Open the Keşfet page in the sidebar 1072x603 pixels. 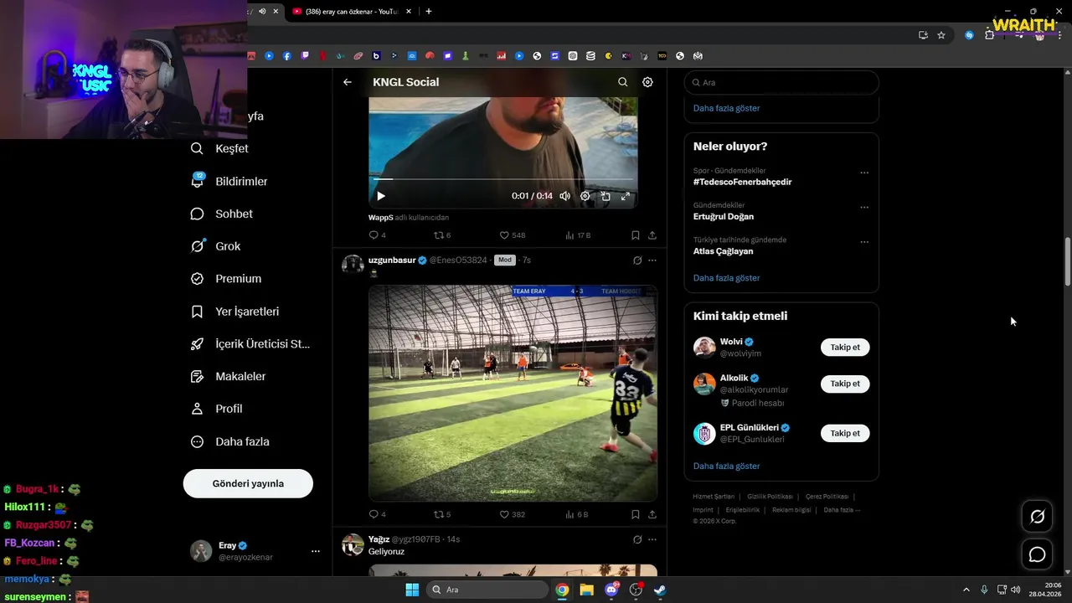219,148
